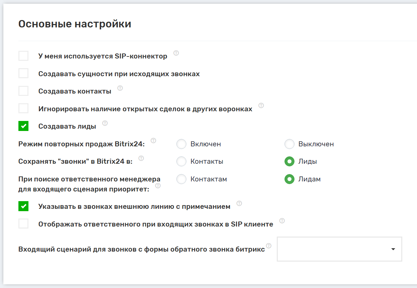Click help icon beside Указывать в звонках внешнюю линию
Viewport: 417px width, 288px height.
pos(239,203)
